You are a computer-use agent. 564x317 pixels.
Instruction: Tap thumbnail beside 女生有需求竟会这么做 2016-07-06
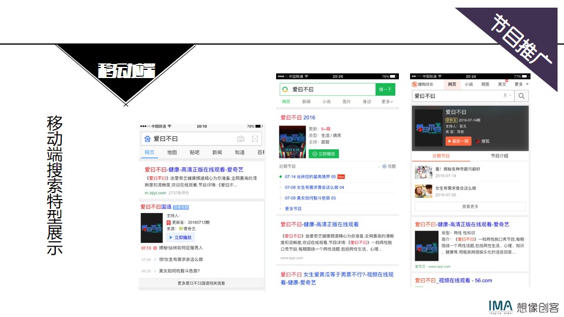[424, 191]
